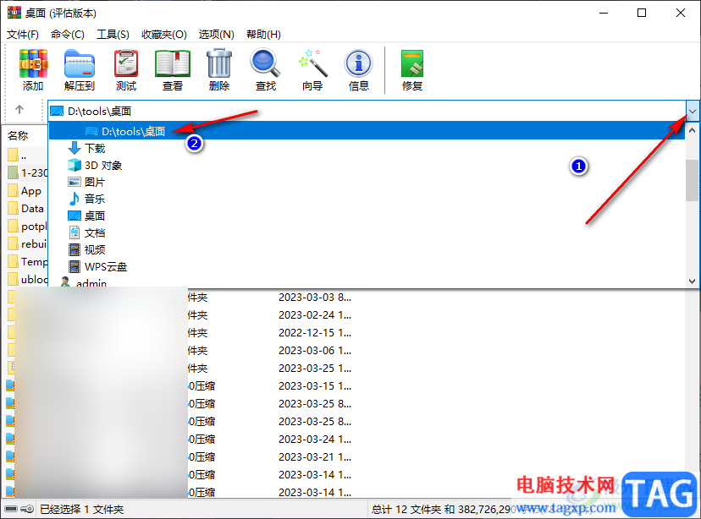Open the 帮助(H) help menu
The image size is (701, 519).
pyautogui.click(x=264, y=35)
